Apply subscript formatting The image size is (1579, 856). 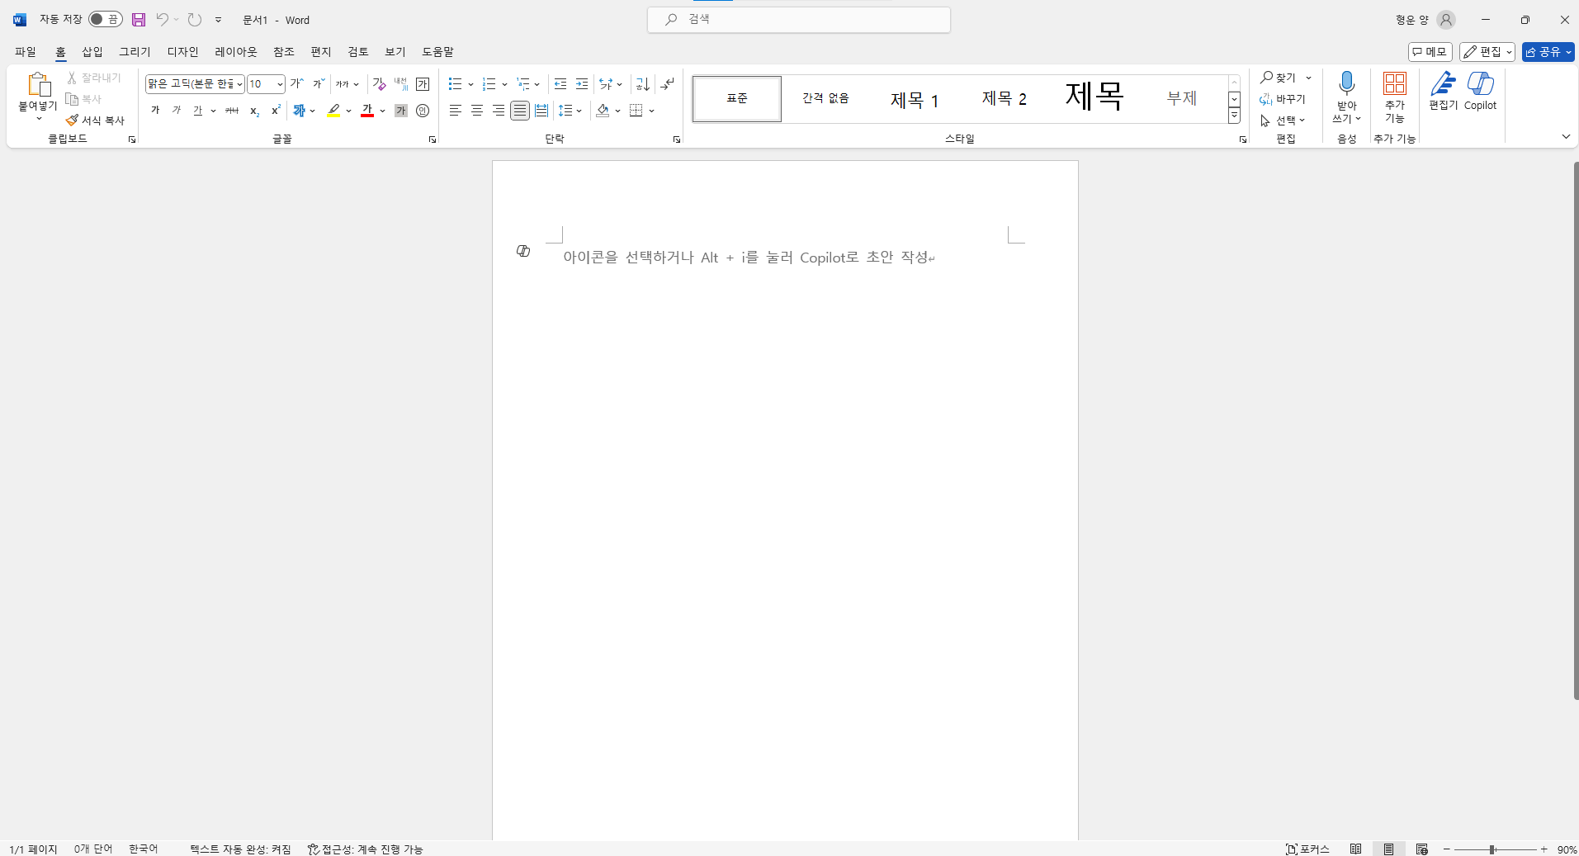point(254,111)
